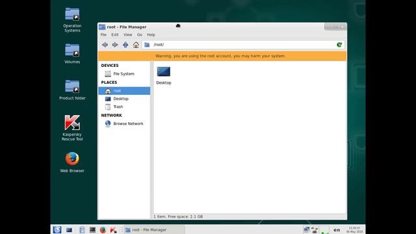This screenshot has height=234, width=416.
Task: Click the folder icon beside the path field
Action: pos(147,45)
